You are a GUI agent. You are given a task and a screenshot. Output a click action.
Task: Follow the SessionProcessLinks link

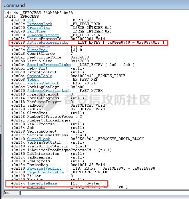point(49,65)
